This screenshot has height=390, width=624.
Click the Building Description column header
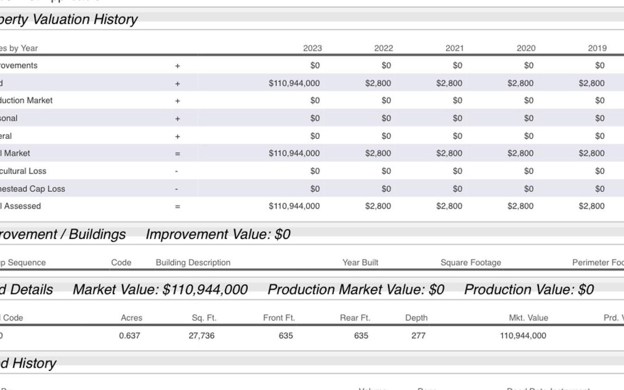193,262
